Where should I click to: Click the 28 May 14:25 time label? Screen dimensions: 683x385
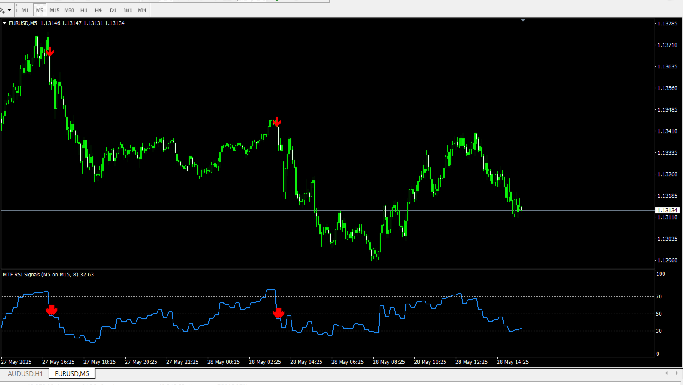[513, 362]
